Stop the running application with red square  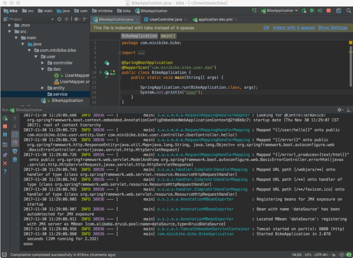pos(5,126)
